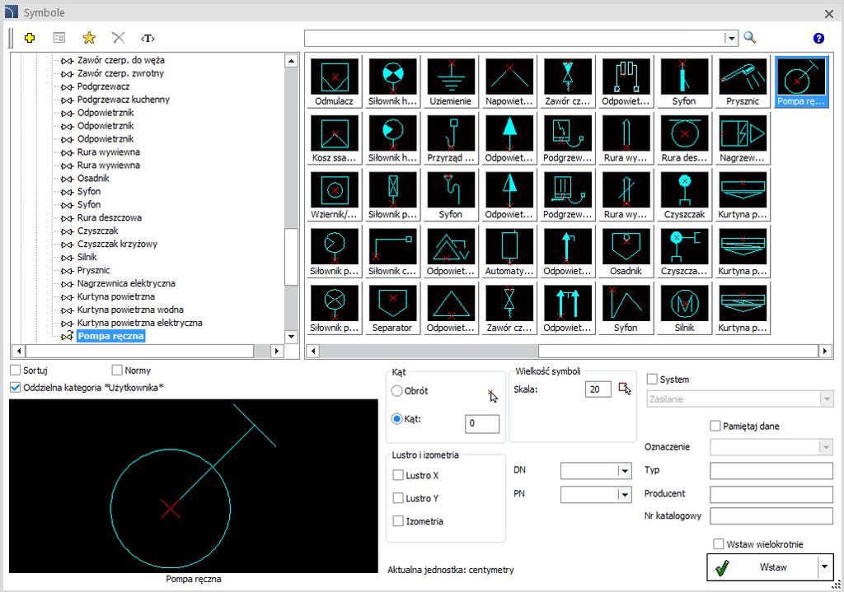844x592 pixels.
Task: Select the Prysznic symbol thumbnail
Action: pyautogui.click(x=743, y=82)
